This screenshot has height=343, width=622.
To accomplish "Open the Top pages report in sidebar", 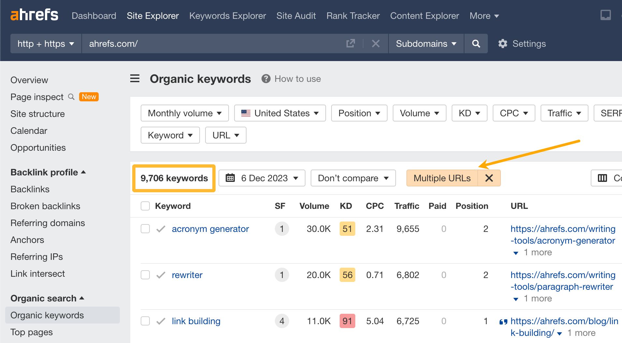I will click(31, 332).
